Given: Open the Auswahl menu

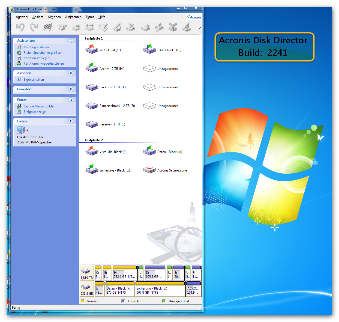Looking at the screenshot, I should point(22,17).
